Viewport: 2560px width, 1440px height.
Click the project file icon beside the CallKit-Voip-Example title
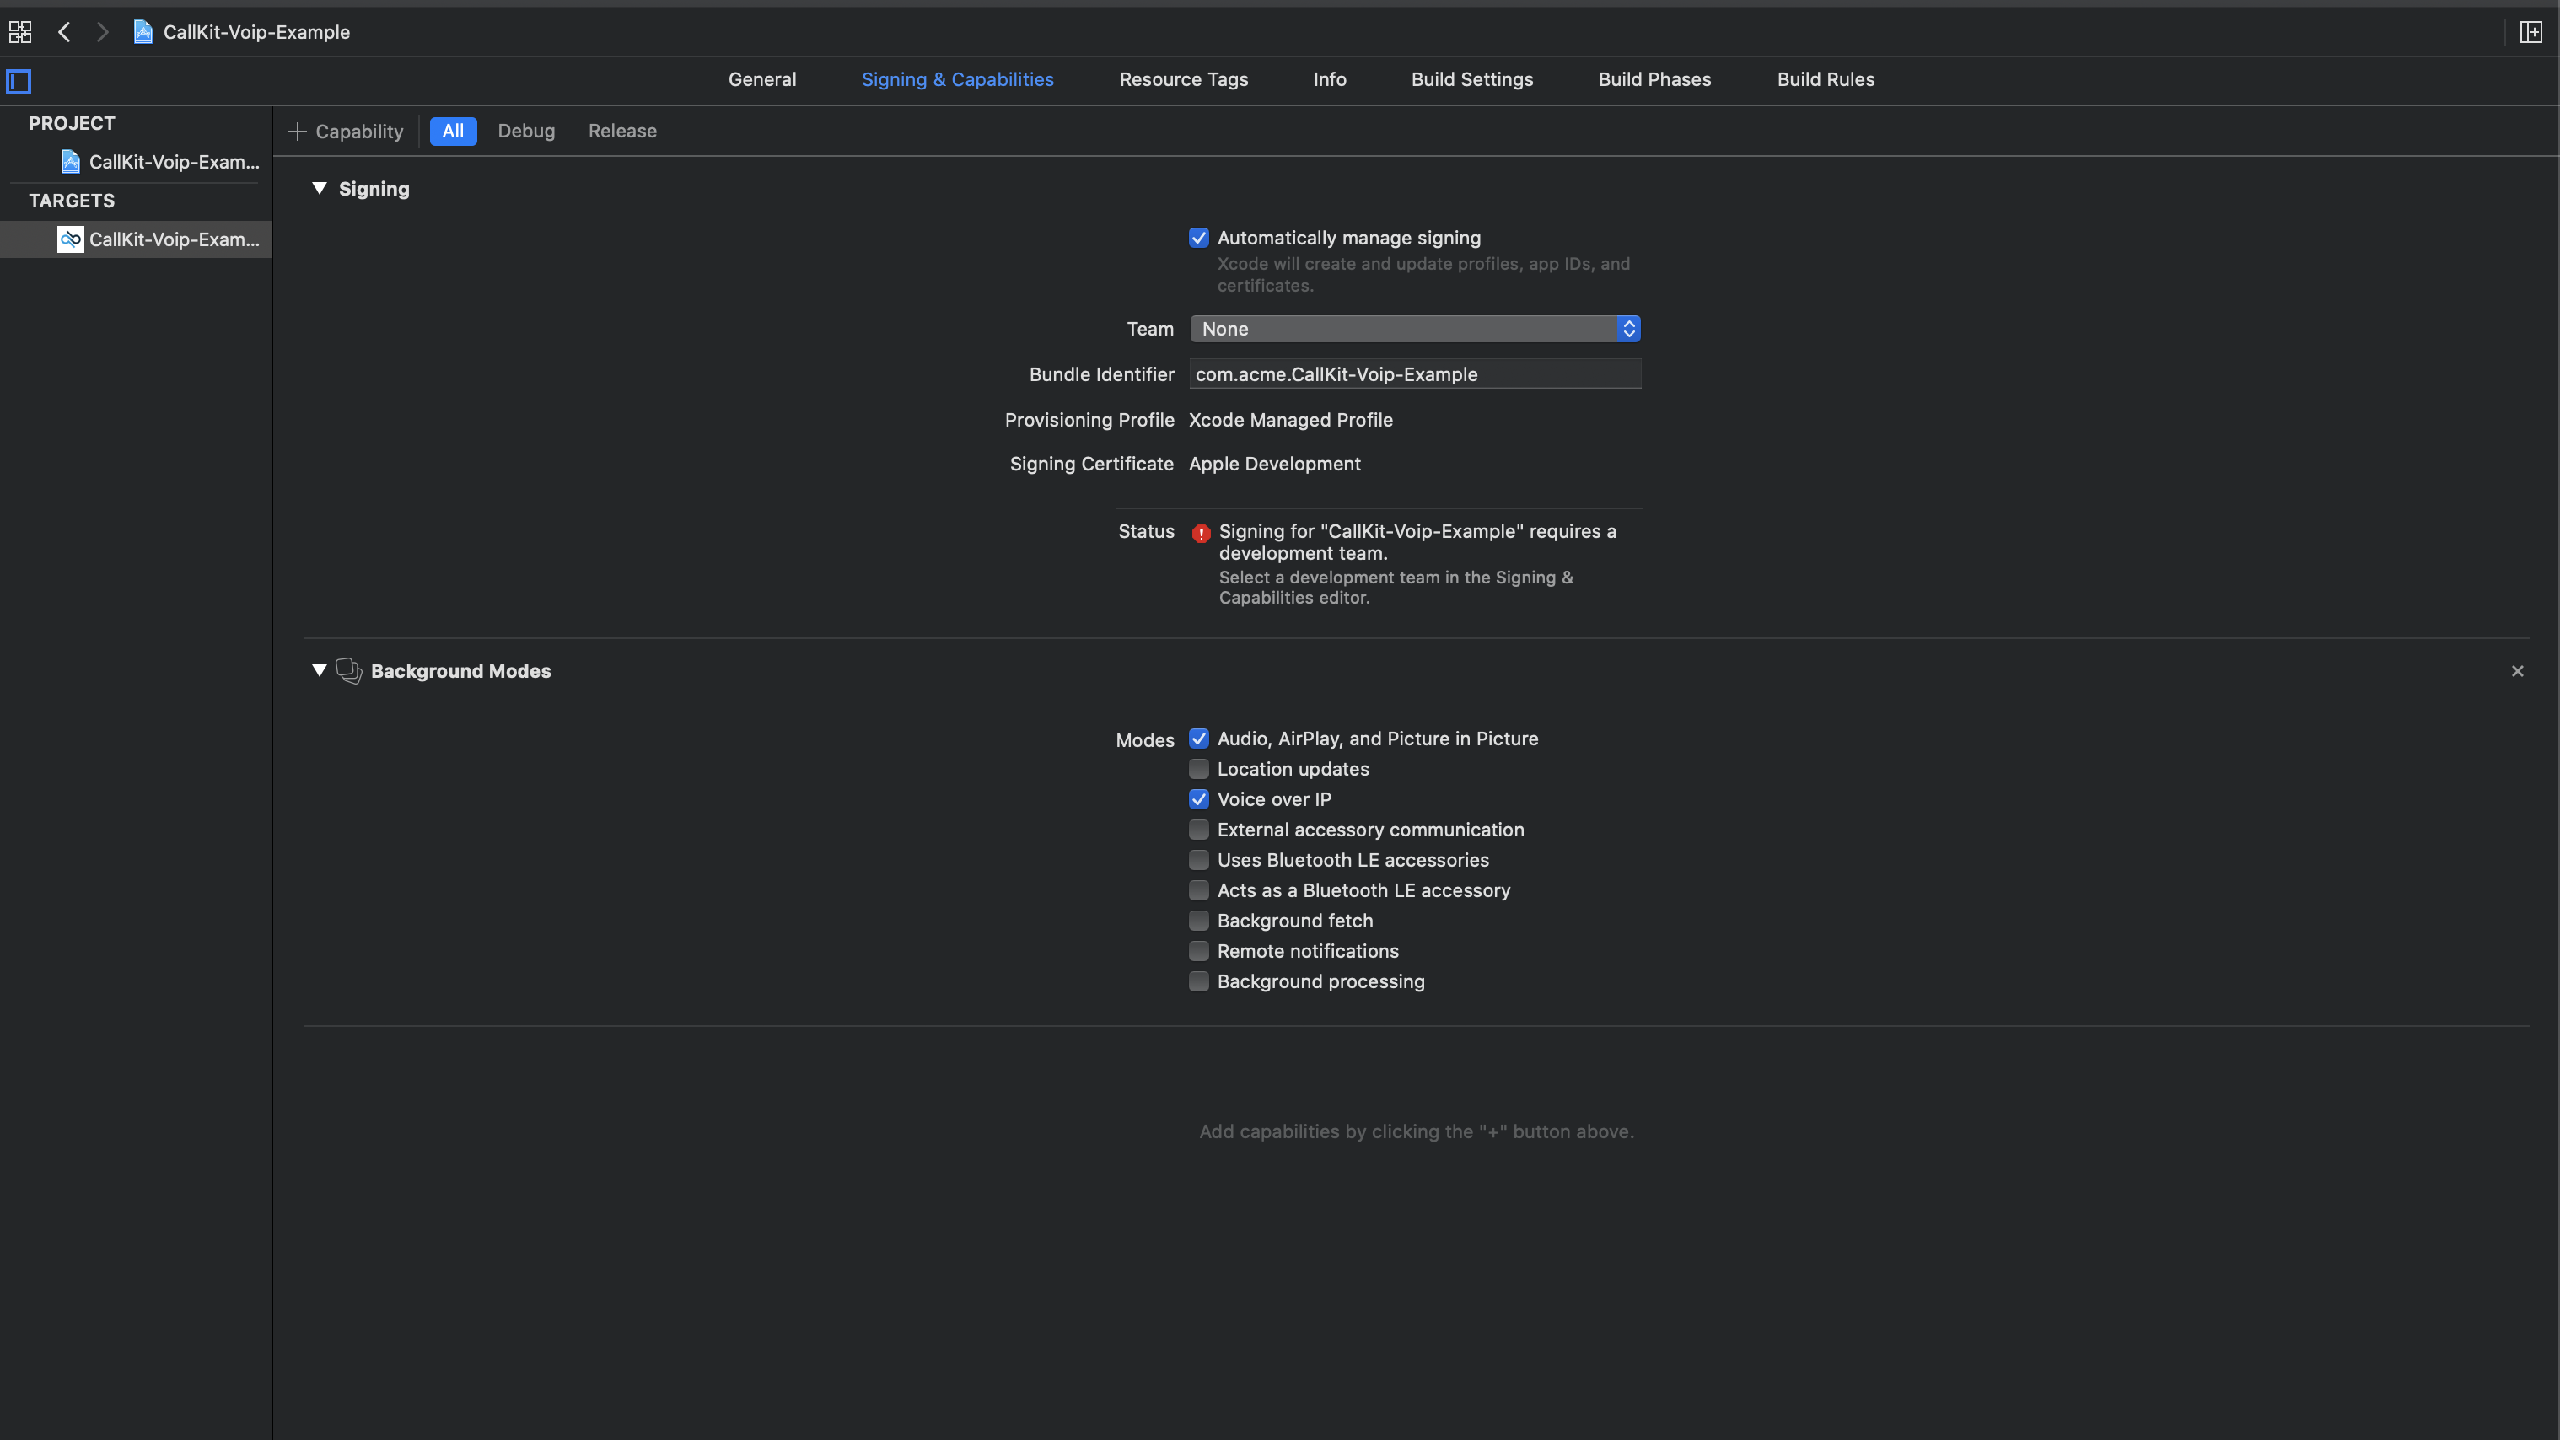tap(143, 32)
